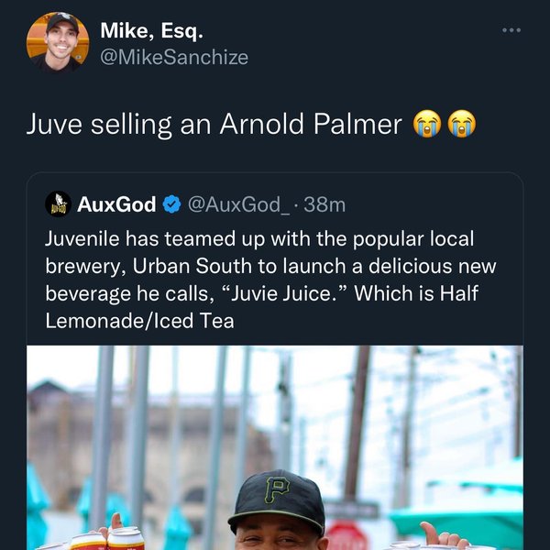The height and width of the screenshot is (550, 550).
Task: Click the cans held on the left
Action: 107,539
